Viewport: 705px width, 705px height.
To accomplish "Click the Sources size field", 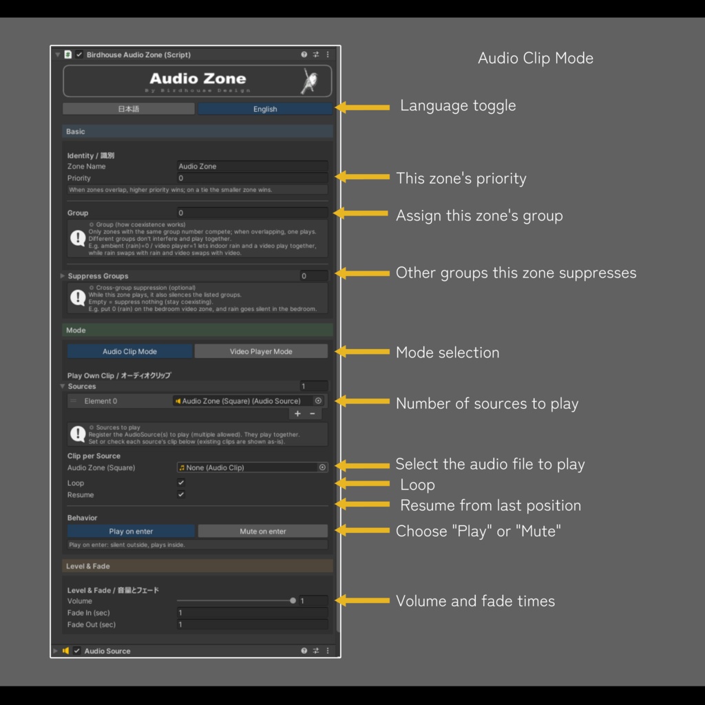I will pyautogui.click(x=314, y=386).
